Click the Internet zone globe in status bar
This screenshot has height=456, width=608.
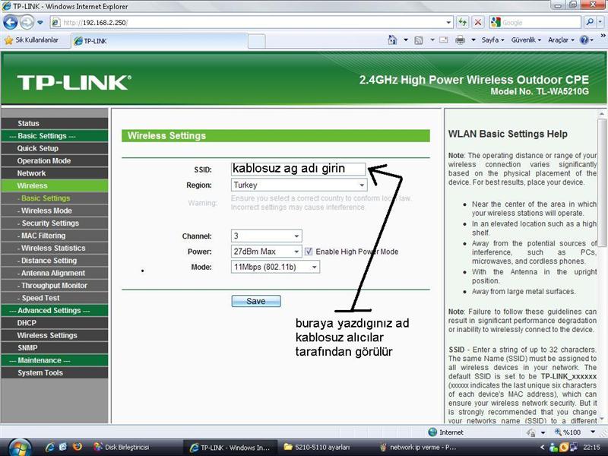[432, 432]
